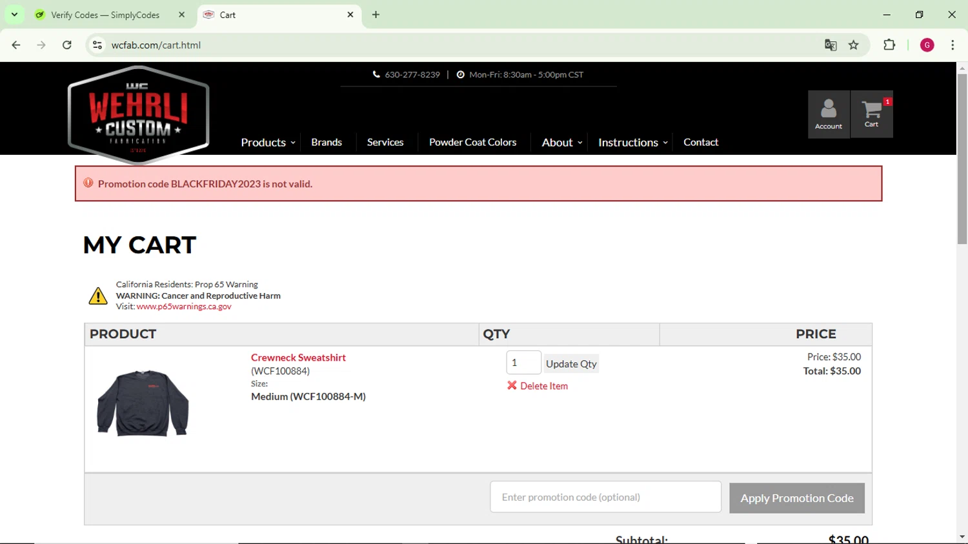Open a new browser tab
Viewport: 968px width, 544px height.
[376, 15]
